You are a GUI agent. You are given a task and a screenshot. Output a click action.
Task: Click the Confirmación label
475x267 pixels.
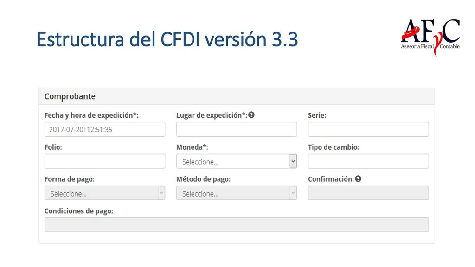[331, 179]
